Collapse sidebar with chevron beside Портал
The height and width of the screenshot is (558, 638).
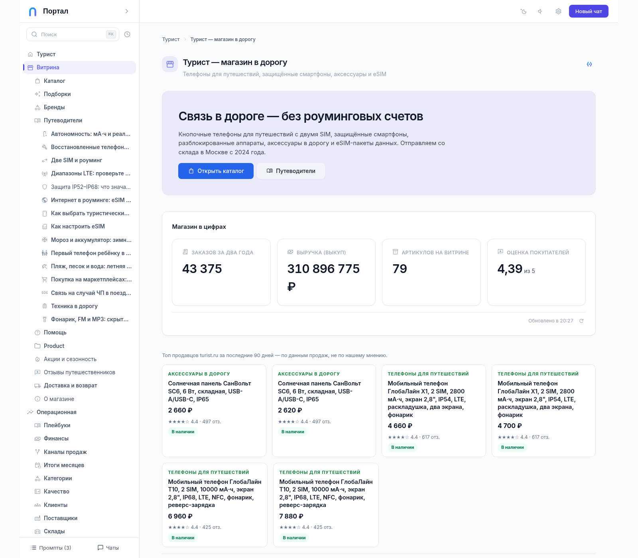[x=127, y=11]
